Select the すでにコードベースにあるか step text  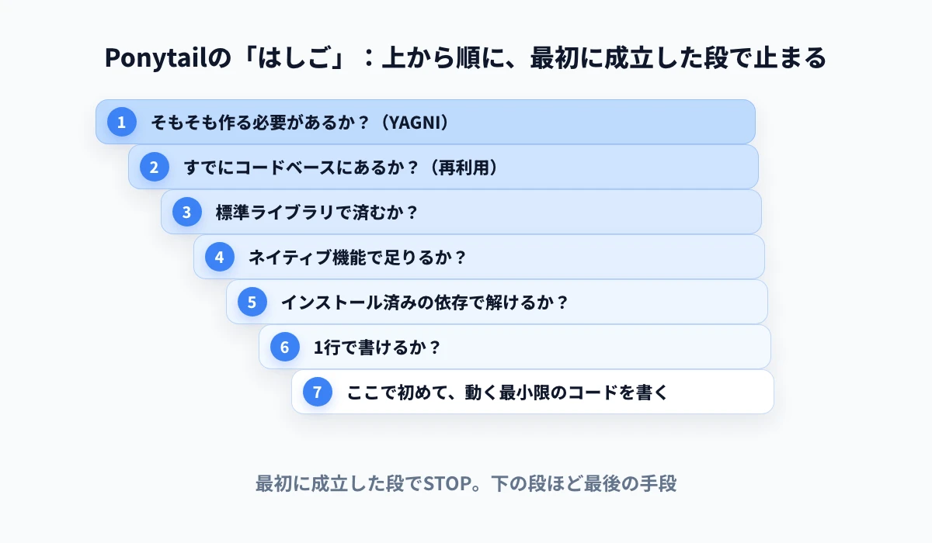340,168
